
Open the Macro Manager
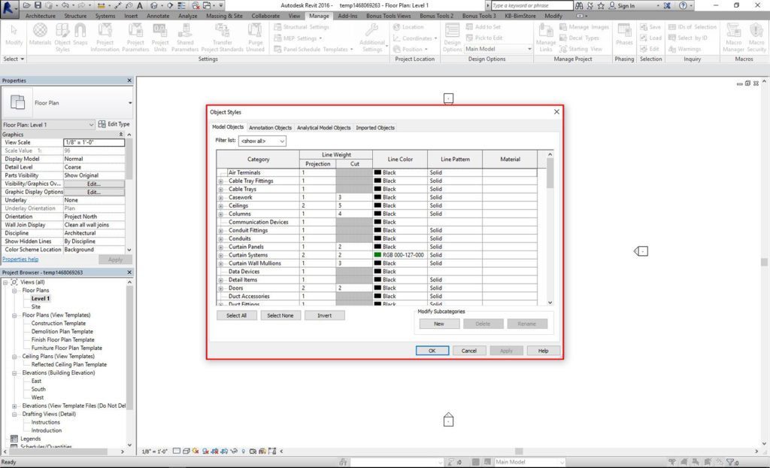733,38
